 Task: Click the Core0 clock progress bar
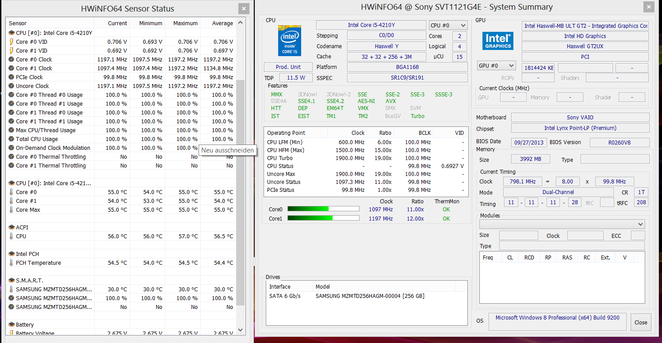click(x=323, y=209)
